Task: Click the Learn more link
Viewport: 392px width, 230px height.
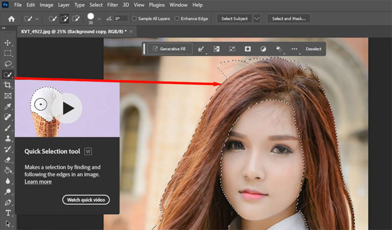Action: click(x=38, y=182)
